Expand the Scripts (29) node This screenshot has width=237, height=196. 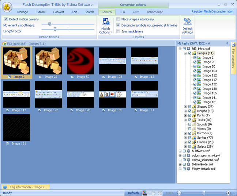pyautogui.click(x=185, y=146)
